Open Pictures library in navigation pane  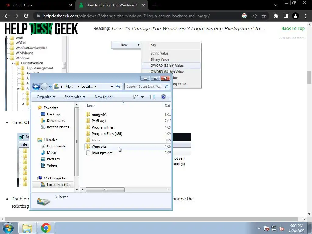click(x=50, y=159)
